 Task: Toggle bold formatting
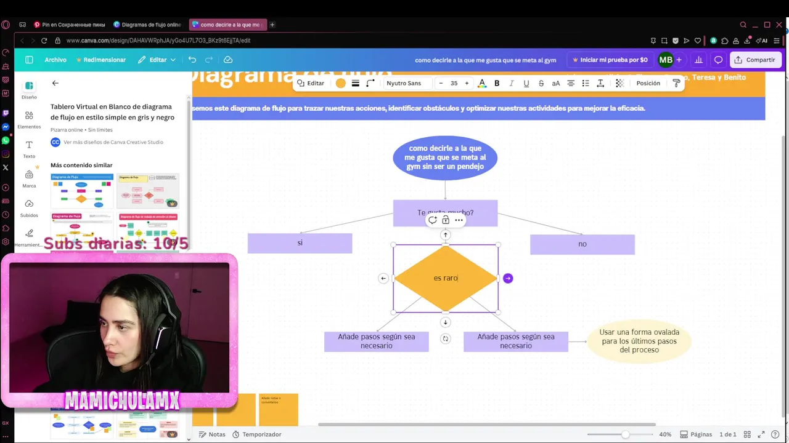click(x=497, y=83)
